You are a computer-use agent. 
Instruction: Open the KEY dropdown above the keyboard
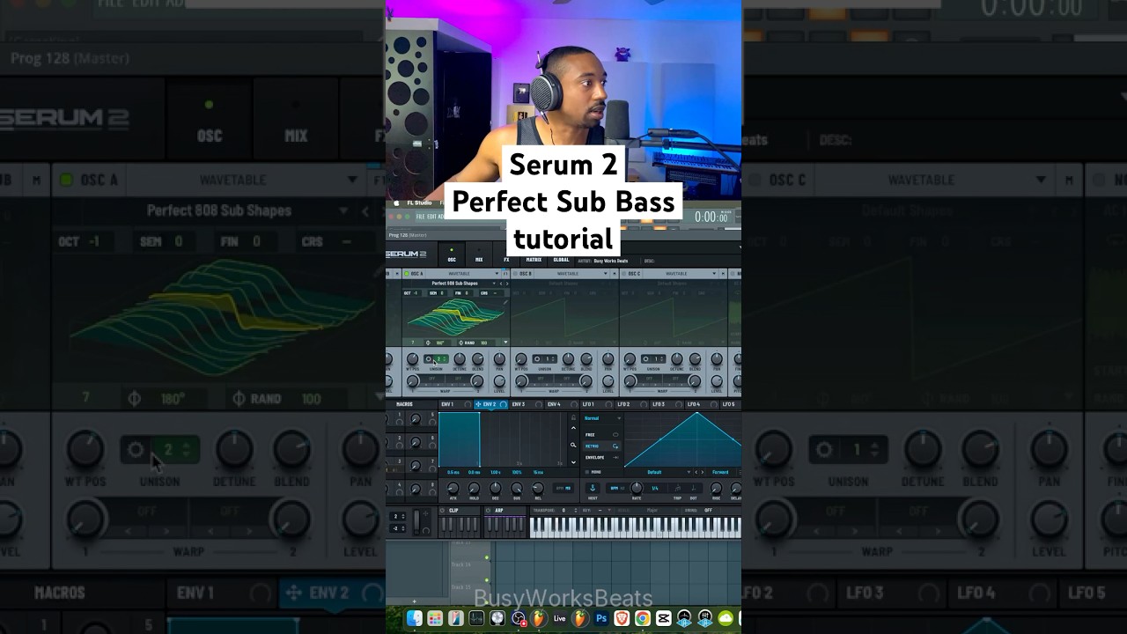tap(597, 510)
